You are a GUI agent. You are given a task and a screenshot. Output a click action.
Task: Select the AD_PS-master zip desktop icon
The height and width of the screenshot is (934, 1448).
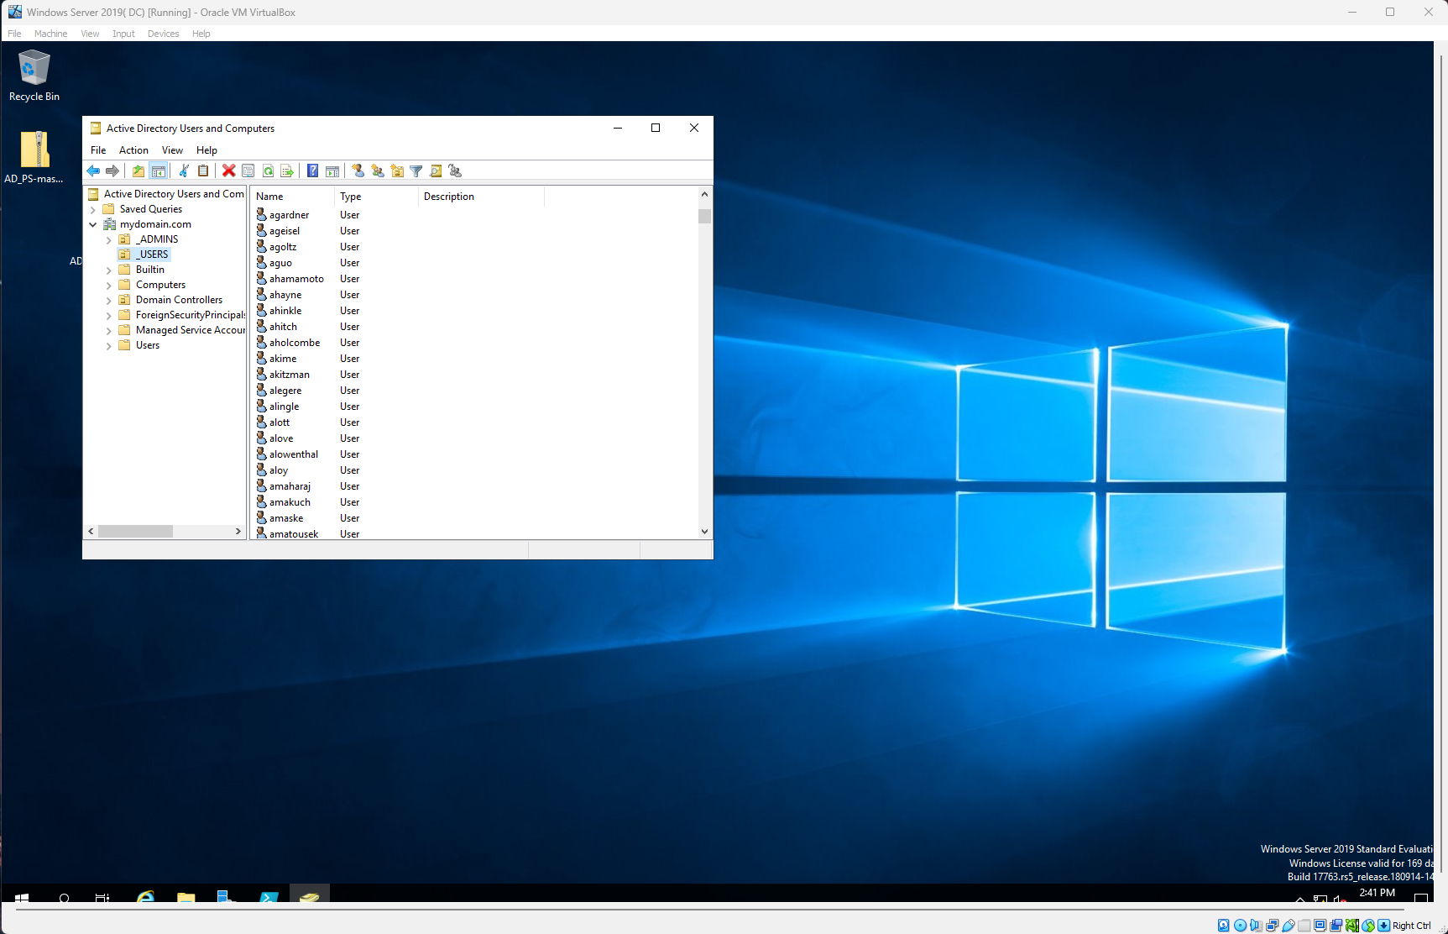34,157
